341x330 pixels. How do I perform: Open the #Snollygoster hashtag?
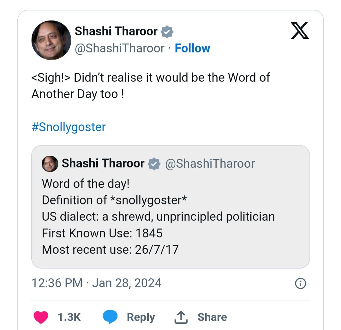pyautogui.click(x=69, y=127)
